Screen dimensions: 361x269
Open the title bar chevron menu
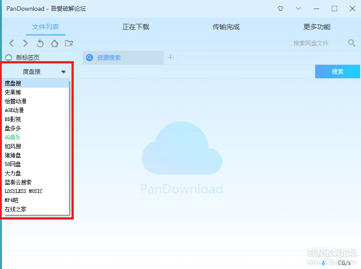click(299, 9)
